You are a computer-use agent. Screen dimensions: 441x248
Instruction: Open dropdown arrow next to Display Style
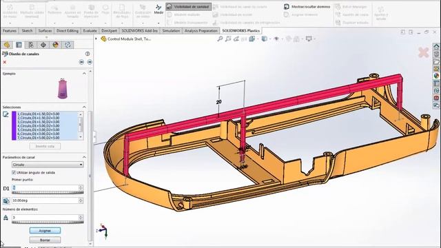click(x=269, y=39)
